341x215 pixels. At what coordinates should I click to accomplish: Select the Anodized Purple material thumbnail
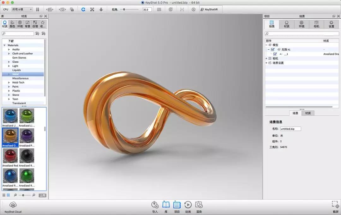click(27, 136)
